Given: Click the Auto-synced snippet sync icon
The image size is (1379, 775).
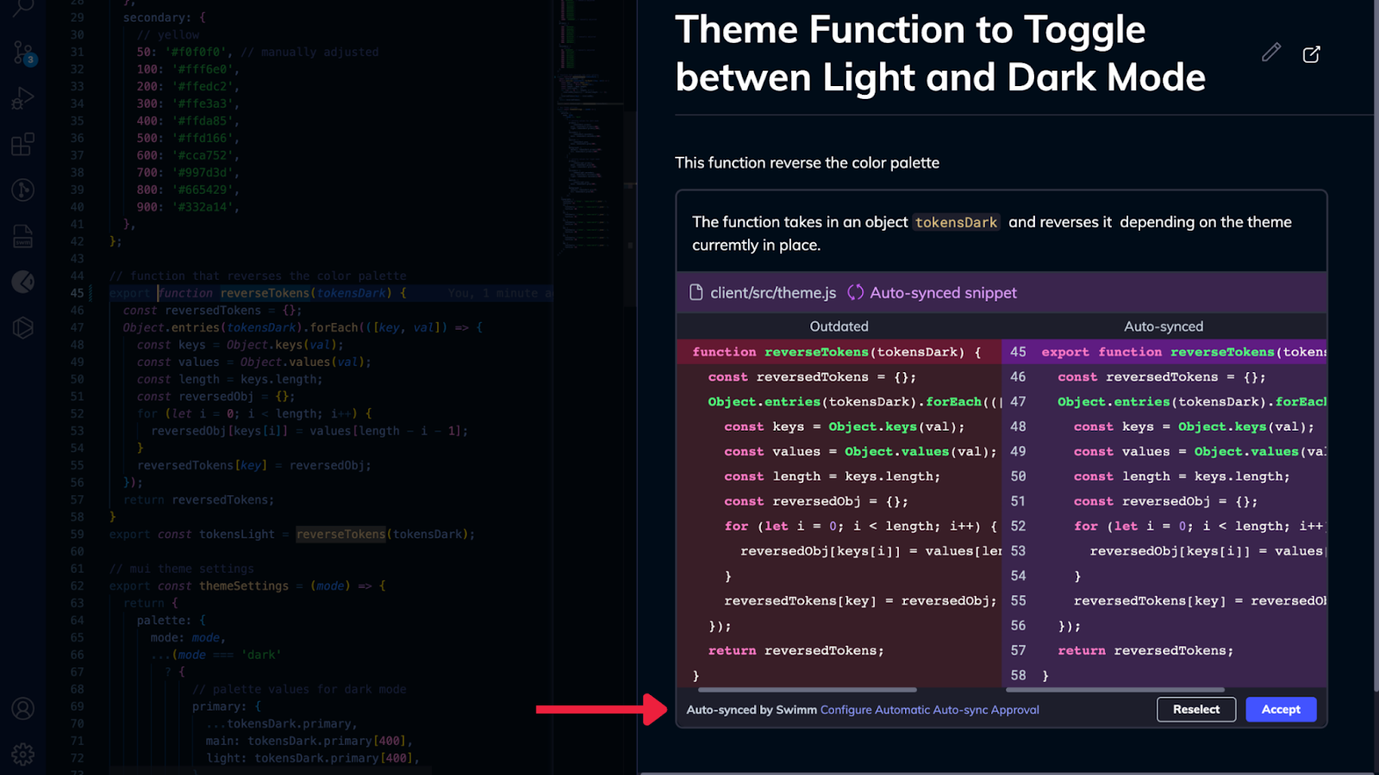Looking at the screenshot, I should (x=855, y=293).
